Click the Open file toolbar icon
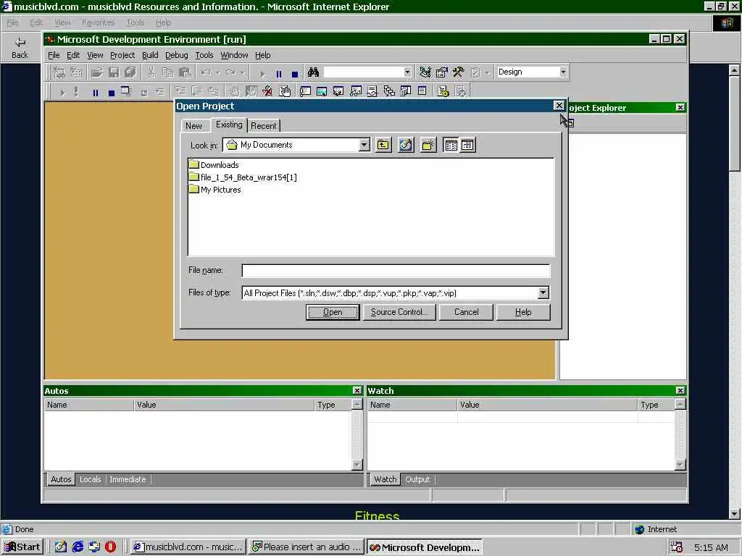Image resolution: width=742 pixels, height=556 pixels. (x=96, y=72)
